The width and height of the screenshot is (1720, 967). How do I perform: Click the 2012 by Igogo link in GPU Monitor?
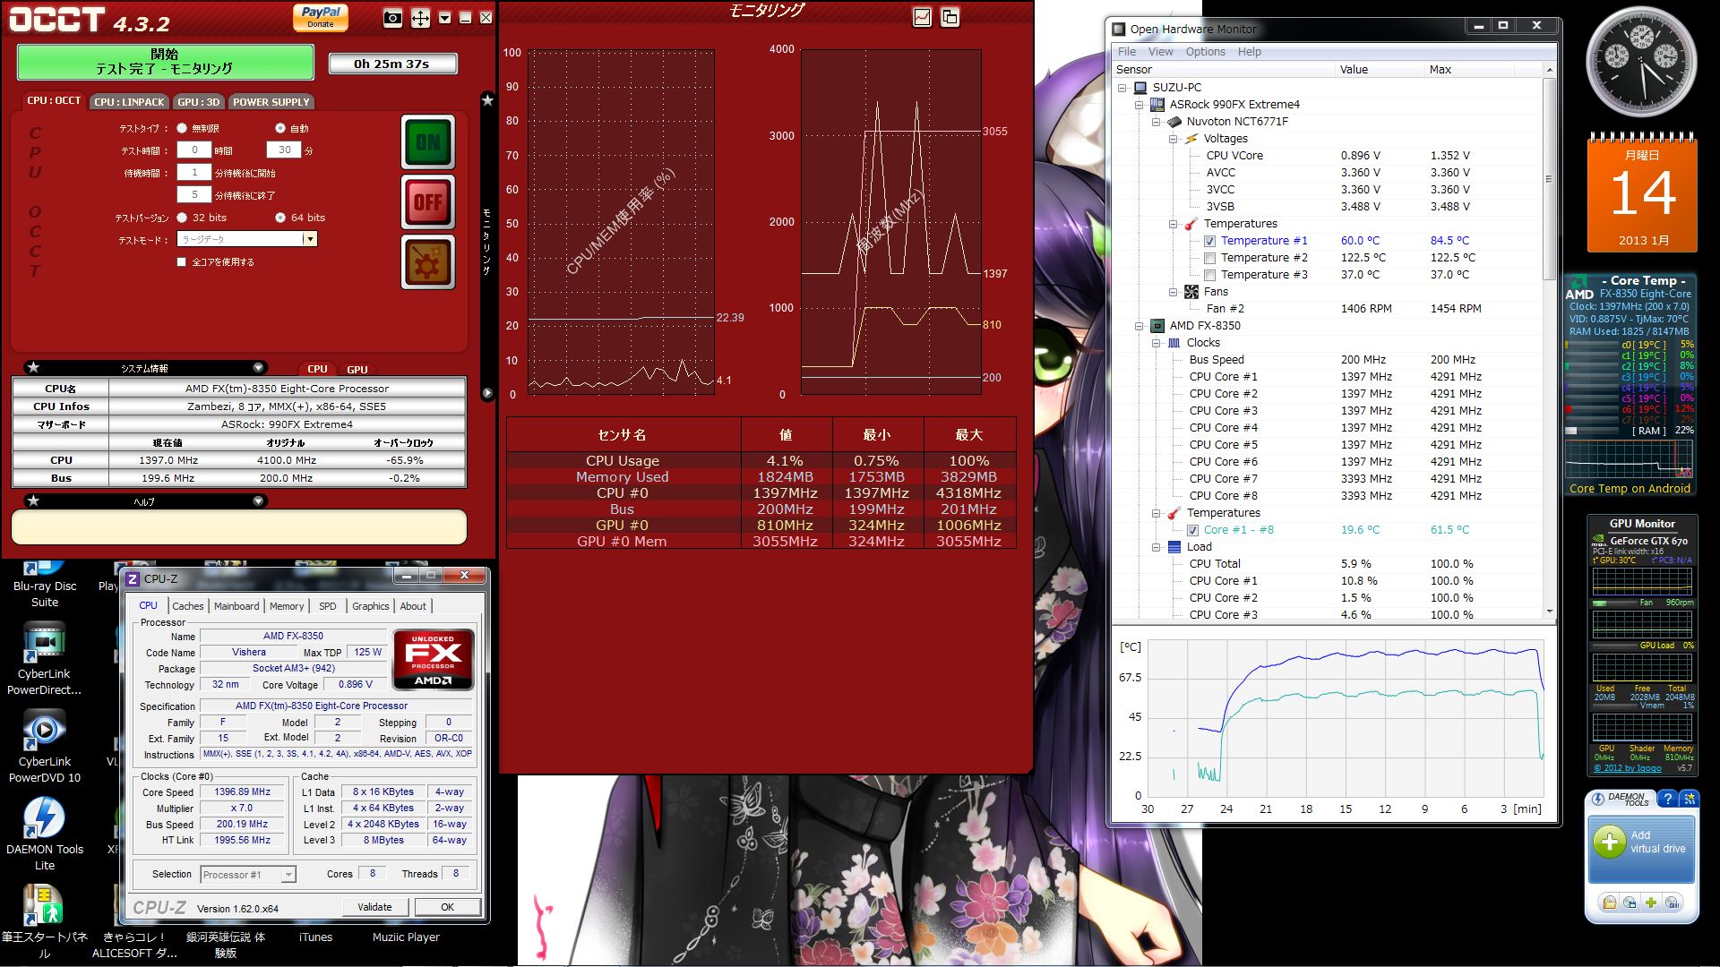tap(1628, 768)
